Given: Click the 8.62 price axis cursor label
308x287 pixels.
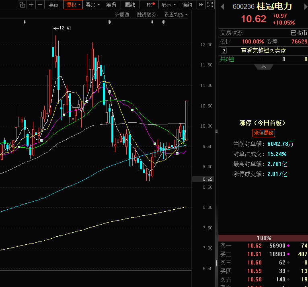Looking at the screenshot, I should click(203, 179).
